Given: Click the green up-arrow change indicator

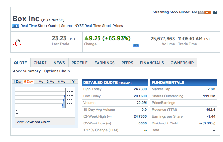Looking at the screenshot, I should pos(86,38).
